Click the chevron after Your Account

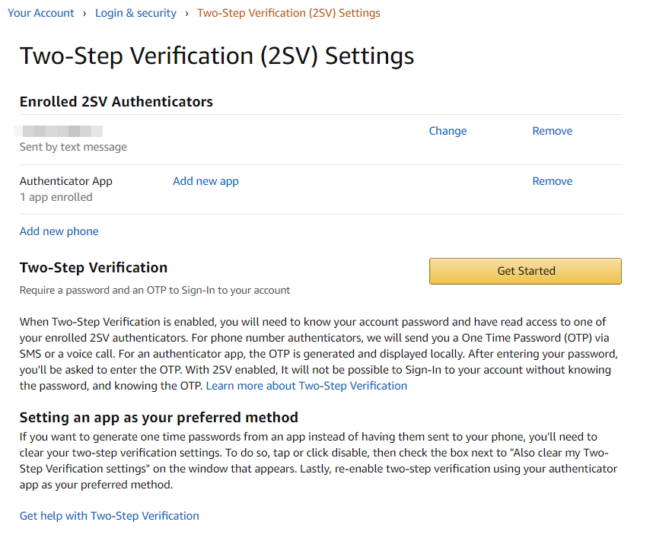click(84, 13)
